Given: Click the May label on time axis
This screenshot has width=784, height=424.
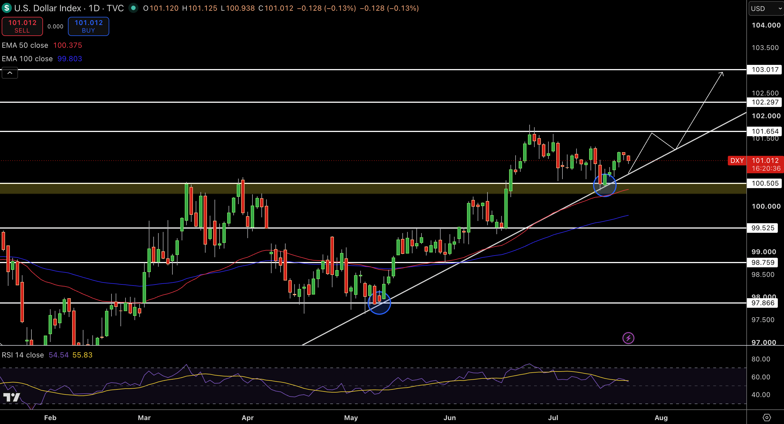Looking at the screenshot, I should (351, 418).
